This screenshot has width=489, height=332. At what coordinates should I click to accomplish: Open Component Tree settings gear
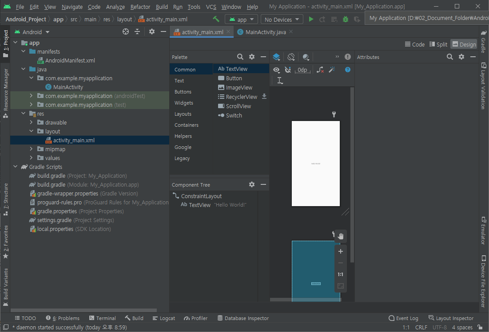[252, 184]
